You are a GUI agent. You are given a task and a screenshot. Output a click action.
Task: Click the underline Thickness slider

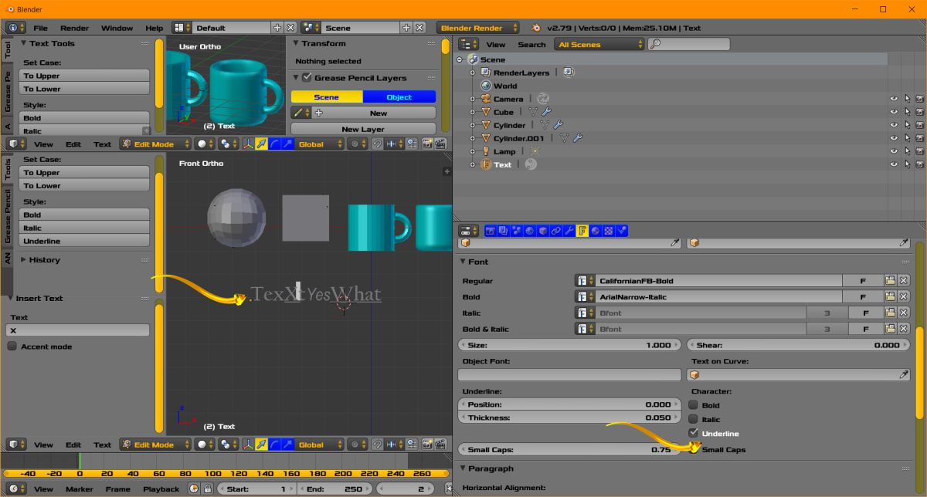pyautogui.click(x=570, y=418)
